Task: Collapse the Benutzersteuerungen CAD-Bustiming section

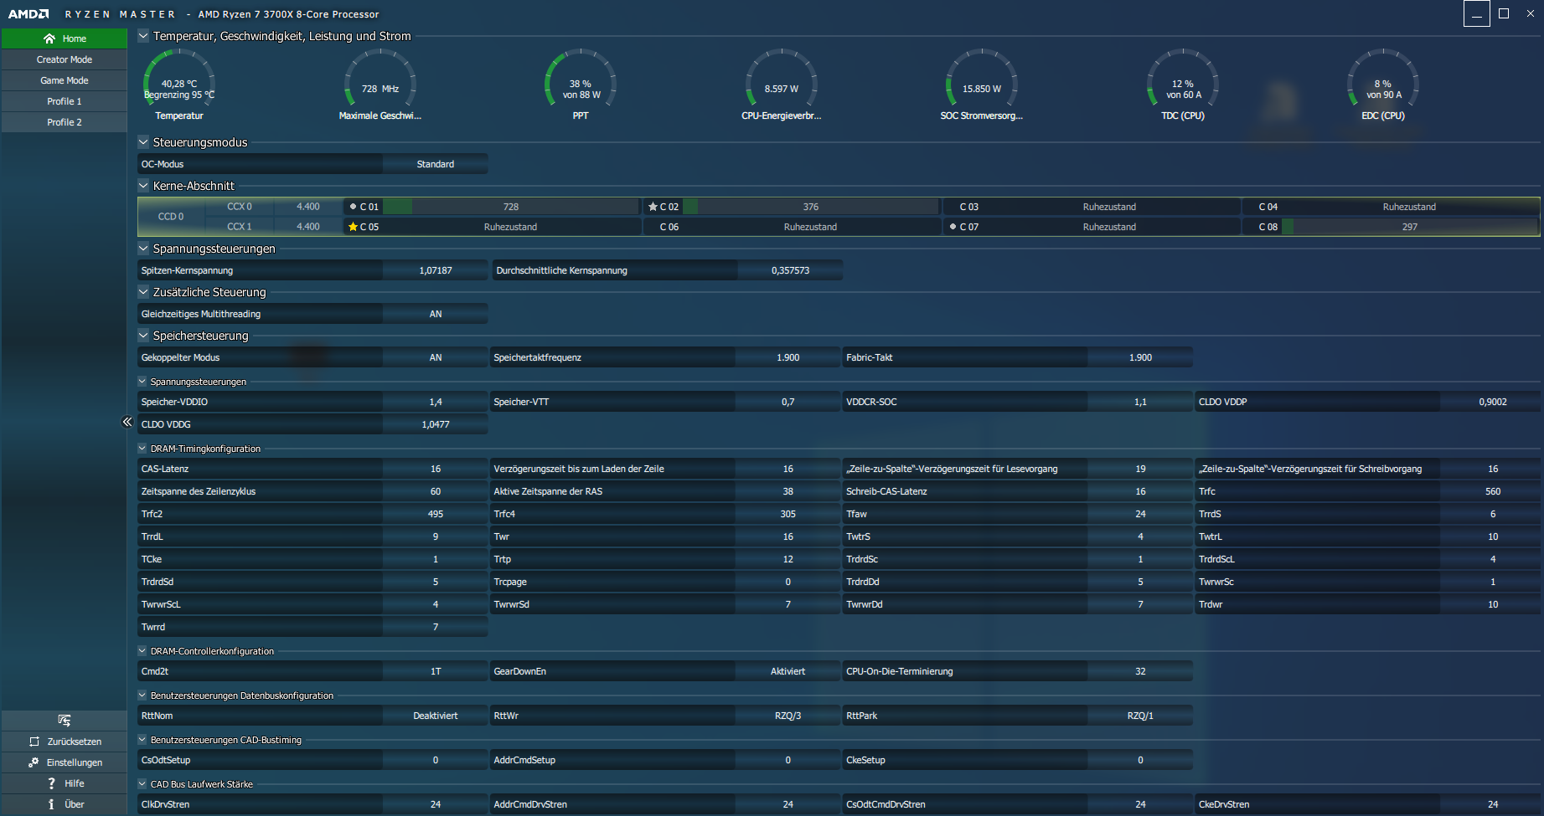Action: coord(142,740)
